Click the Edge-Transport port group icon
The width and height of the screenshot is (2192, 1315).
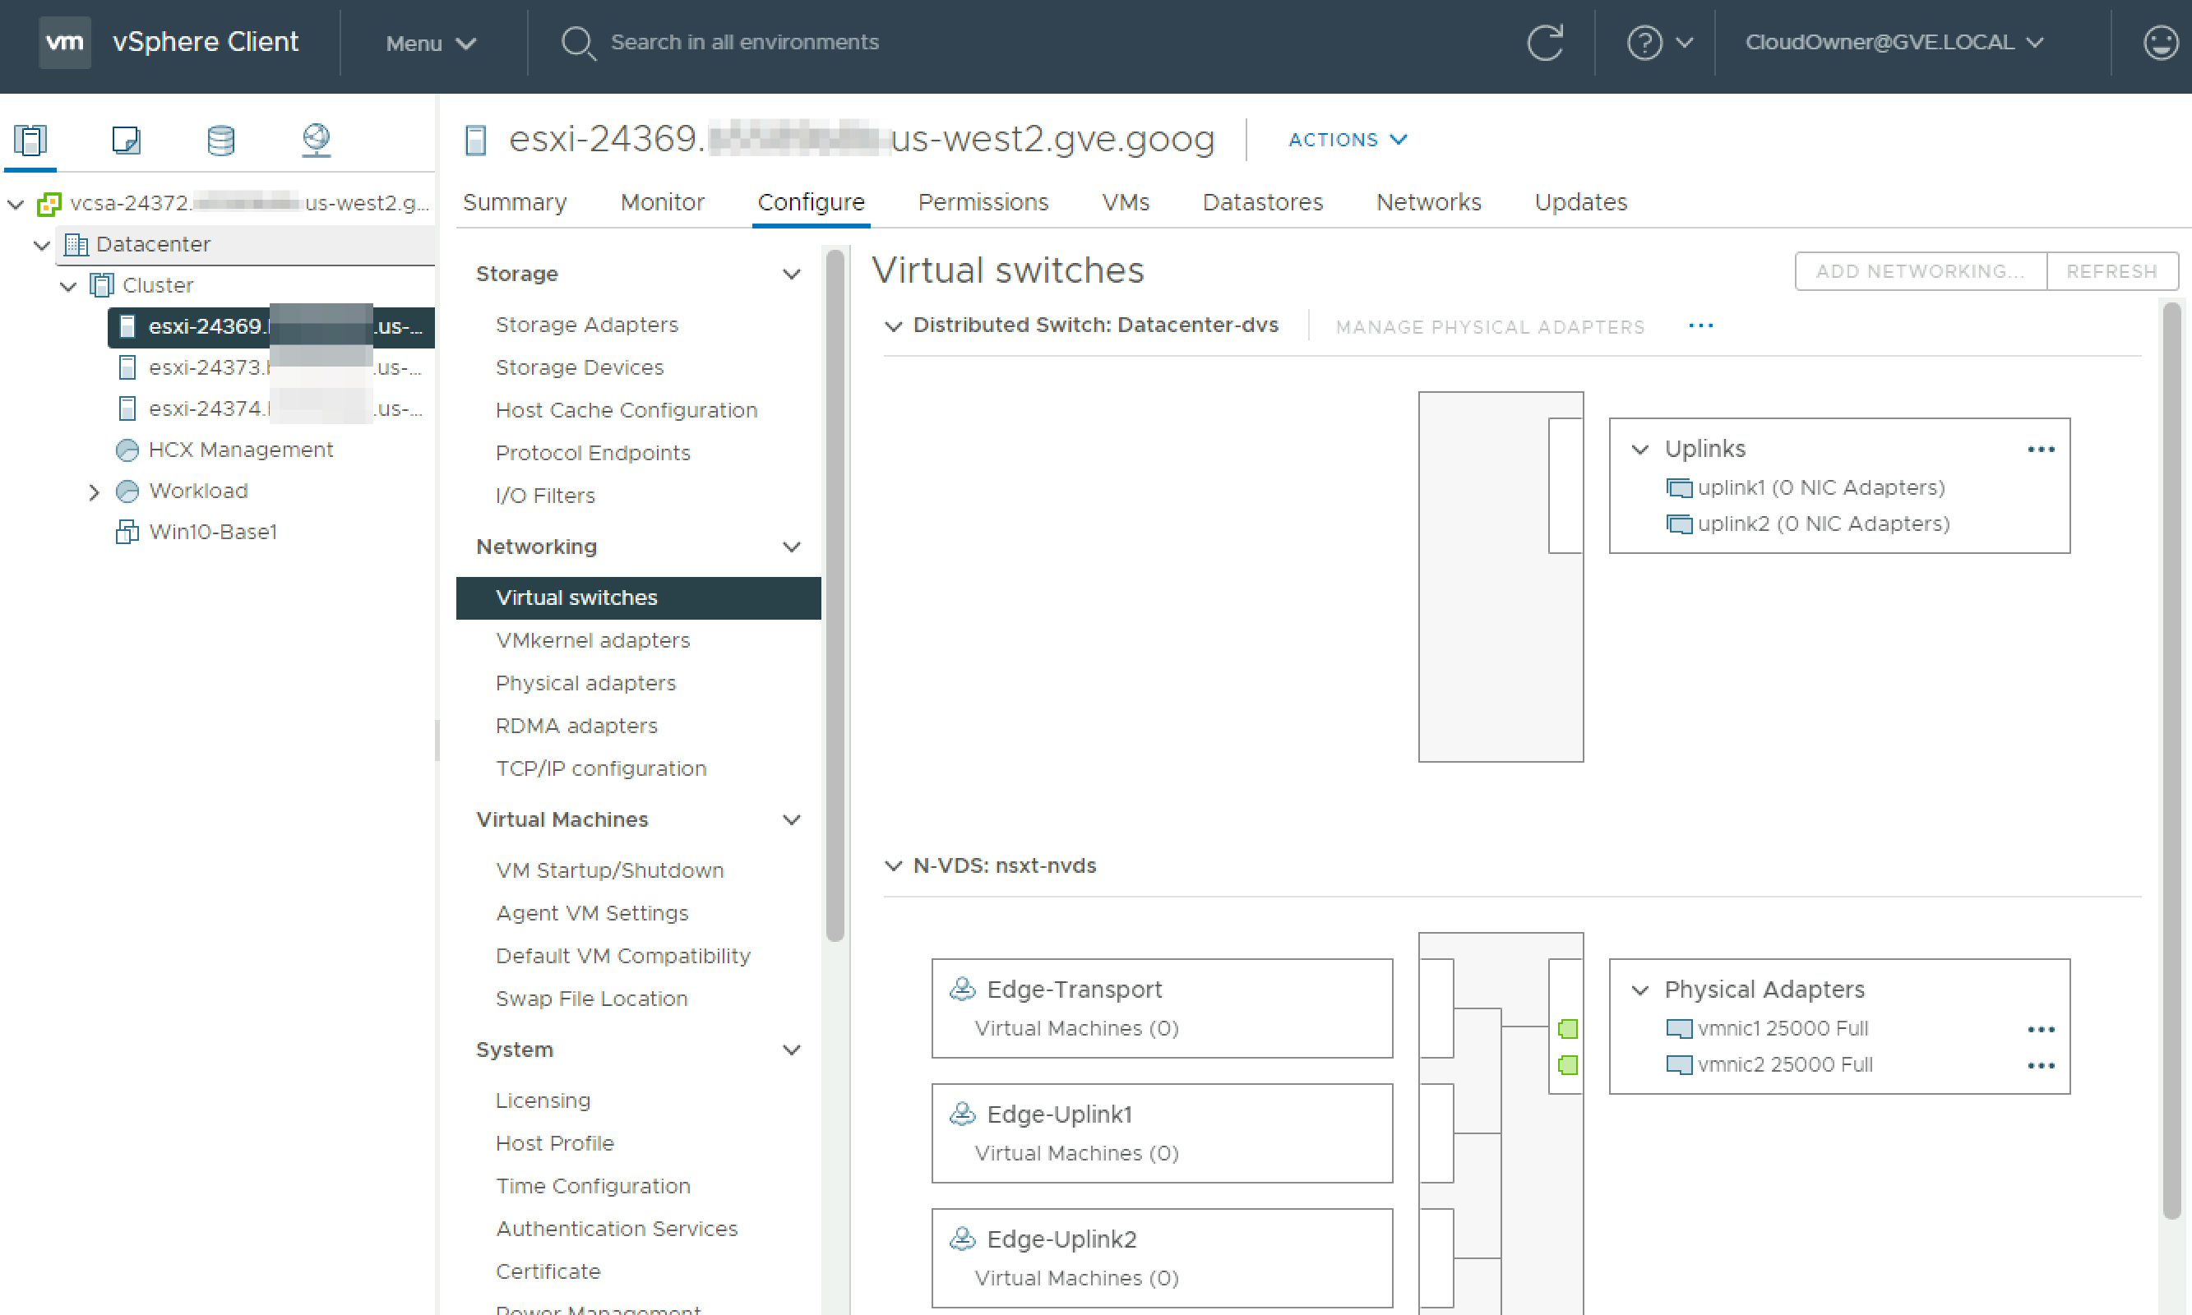(963, 989)
